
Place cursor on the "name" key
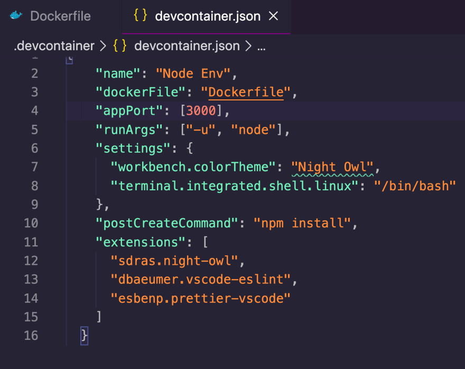tap(118, 73)
